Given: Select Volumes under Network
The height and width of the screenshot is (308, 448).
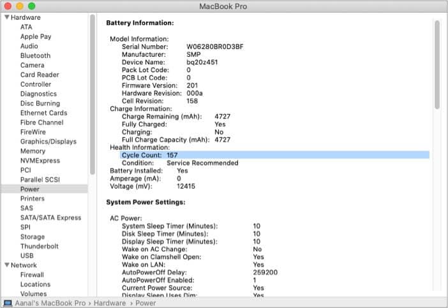Looking at the screenshot, I should pos(33,293).
